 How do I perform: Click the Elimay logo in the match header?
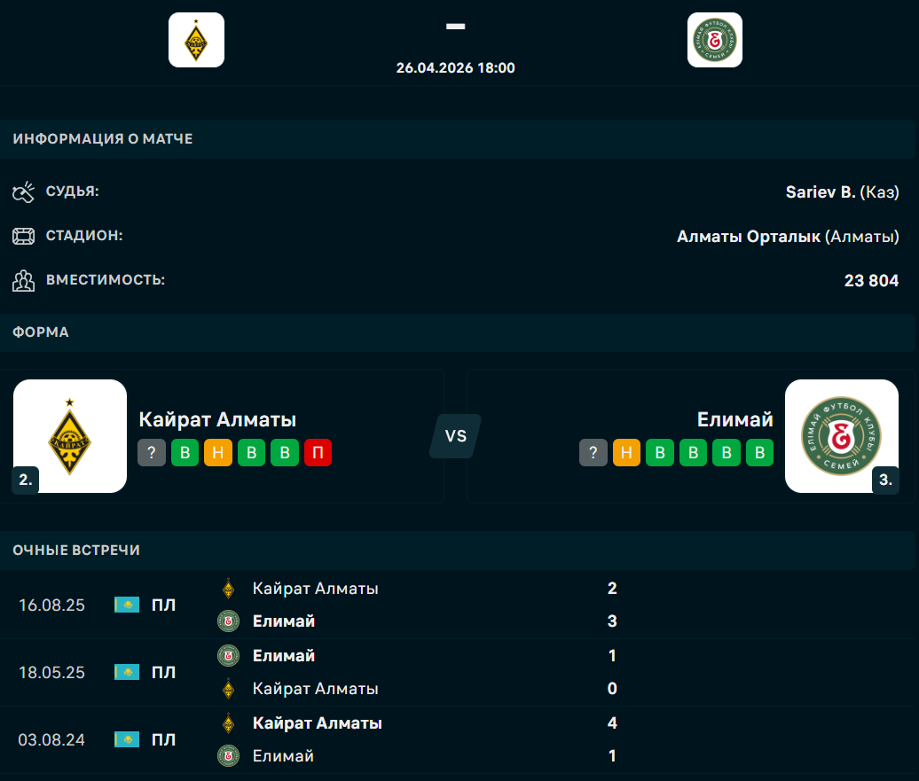[x=714, y=40]
